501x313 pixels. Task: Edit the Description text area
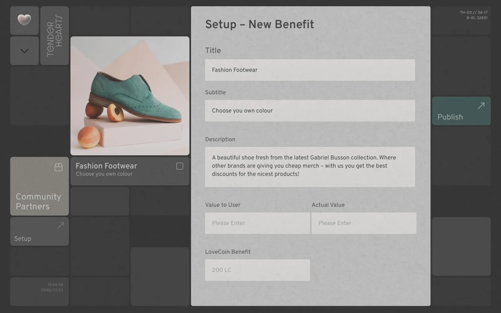[310, 167]
